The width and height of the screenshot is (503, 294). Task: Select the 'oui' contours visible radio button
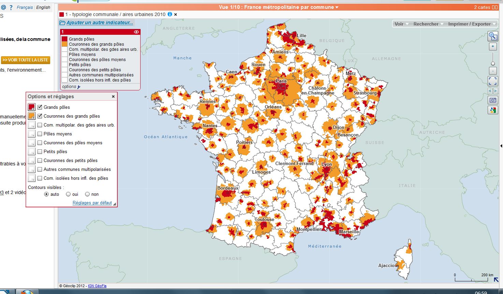click(68, 194)
